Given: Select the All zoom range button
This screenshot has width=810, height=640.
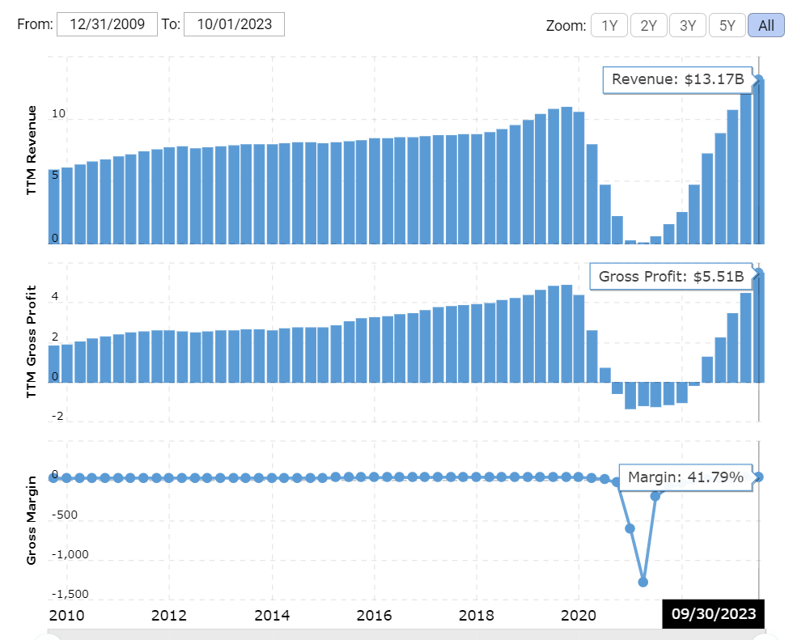Looking at the screenshot, I should tap(765, 25).
